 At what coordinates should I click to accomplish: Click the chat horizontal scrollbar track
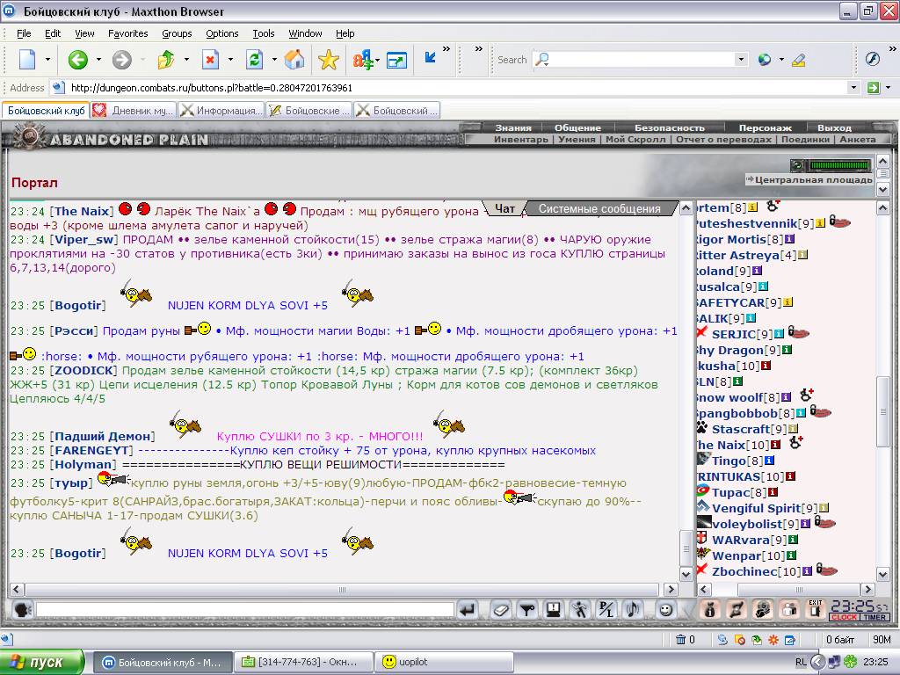coord(342,590)
